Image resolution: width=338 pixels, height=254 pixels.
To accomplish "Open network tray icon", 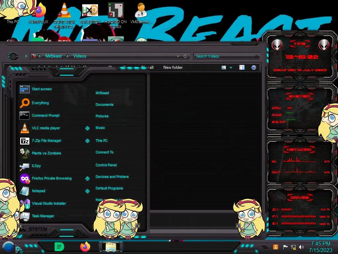I will click(293, 247).
